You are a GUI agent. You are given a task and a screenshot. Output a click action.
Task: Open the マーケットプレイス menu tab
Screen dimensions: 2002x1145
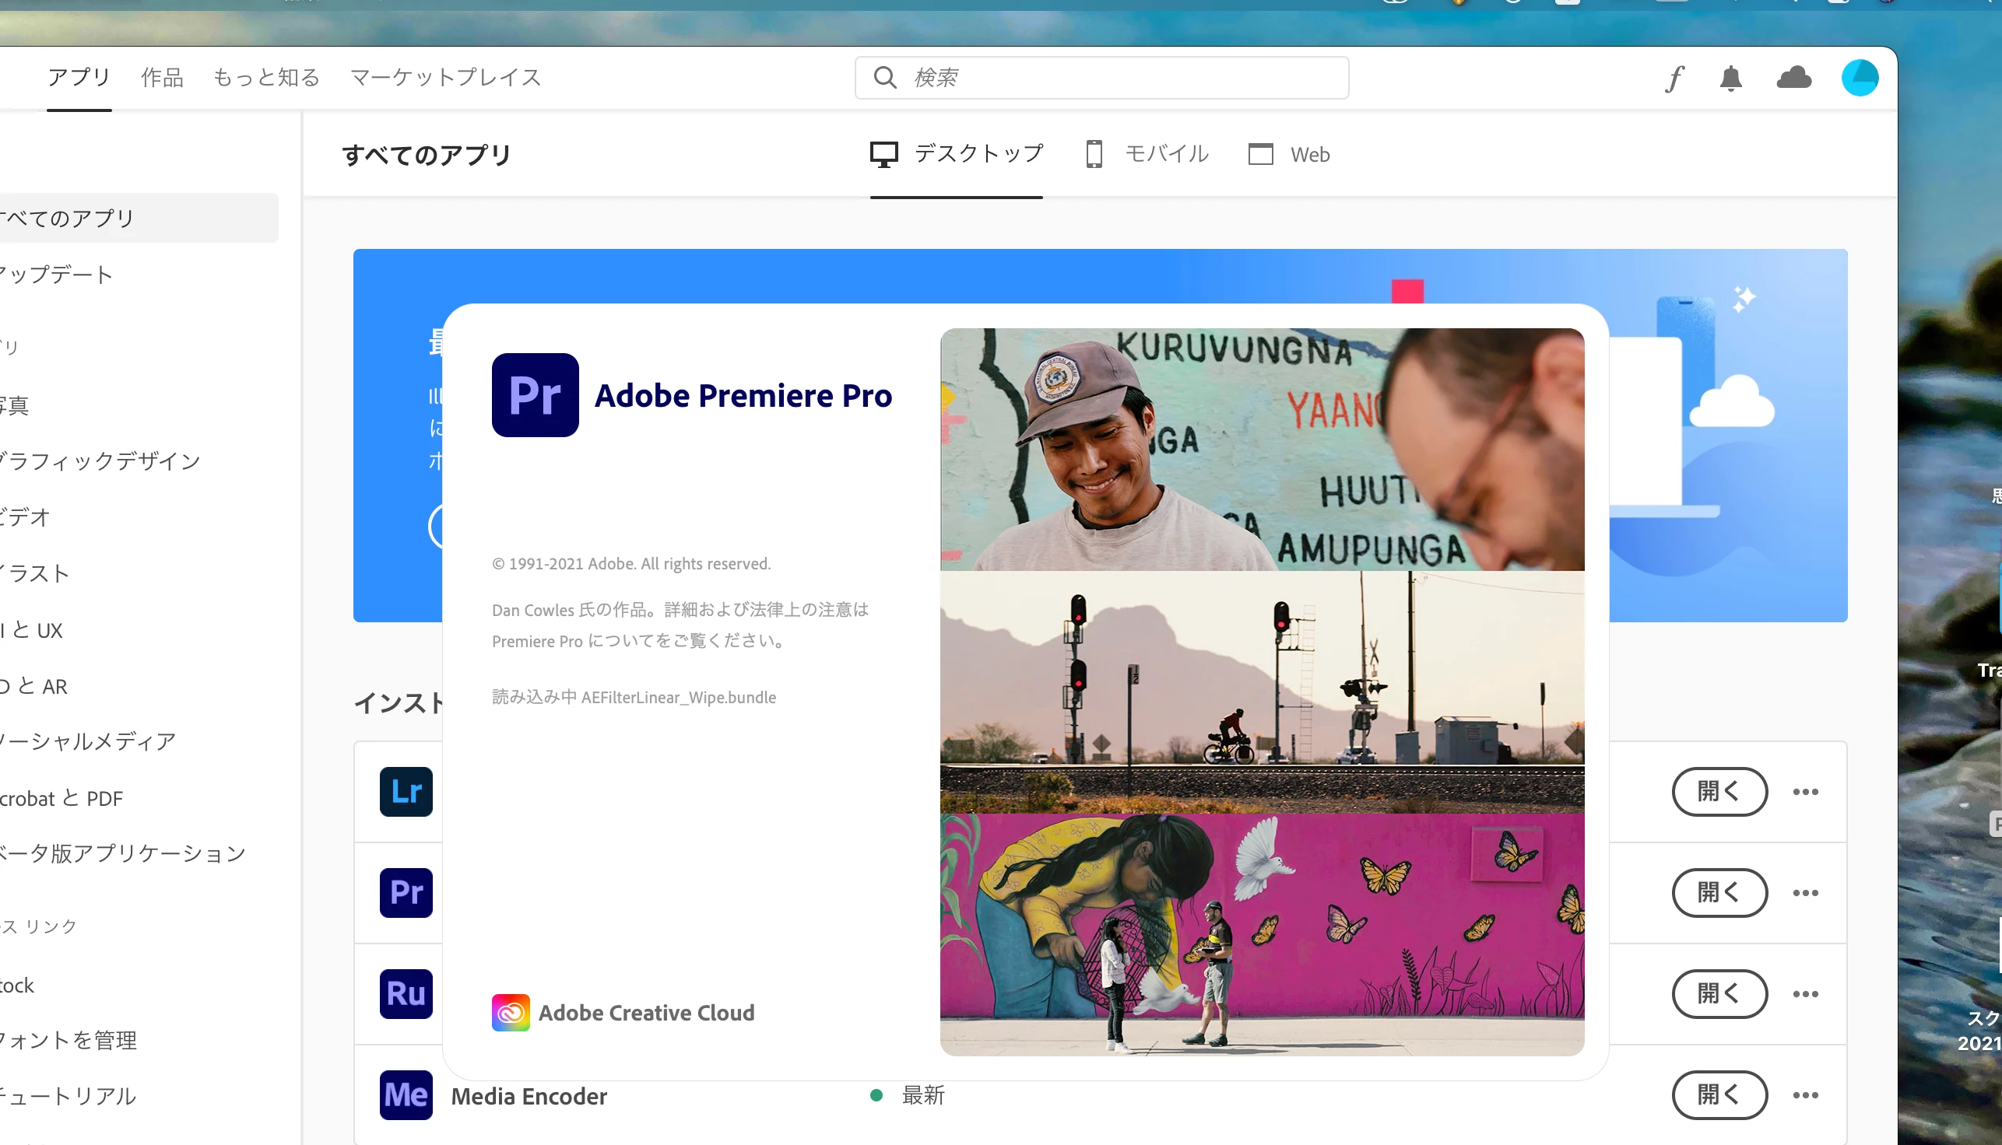[445, 77]
